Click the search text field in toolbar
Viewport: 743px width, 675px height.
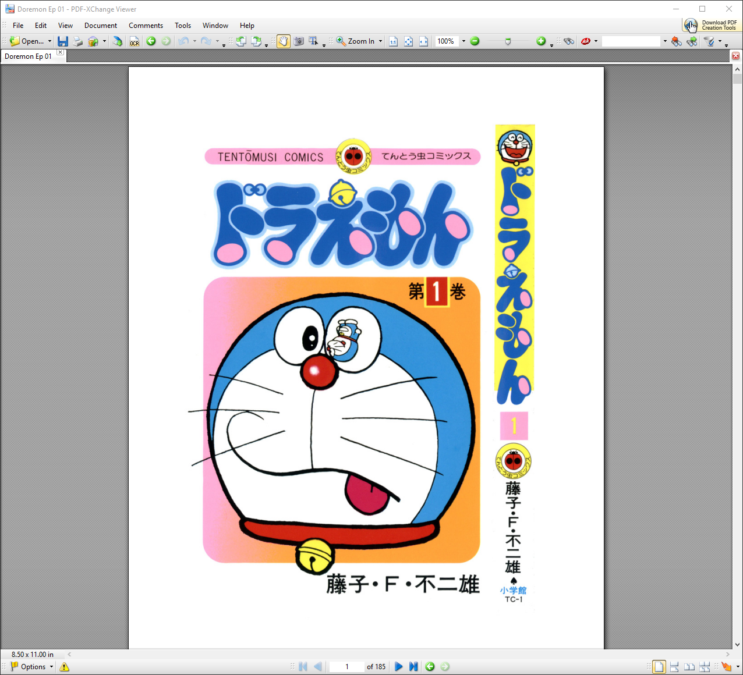click(x=632, y=41)
